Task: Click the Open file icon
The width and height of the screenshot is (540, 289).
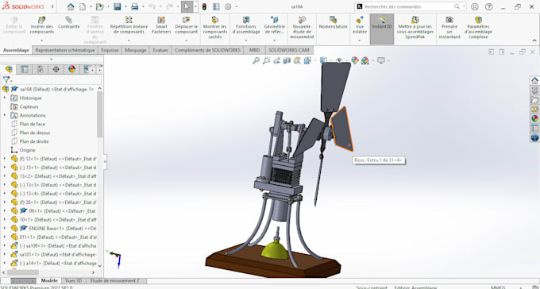Action: [x=99, y=6]
